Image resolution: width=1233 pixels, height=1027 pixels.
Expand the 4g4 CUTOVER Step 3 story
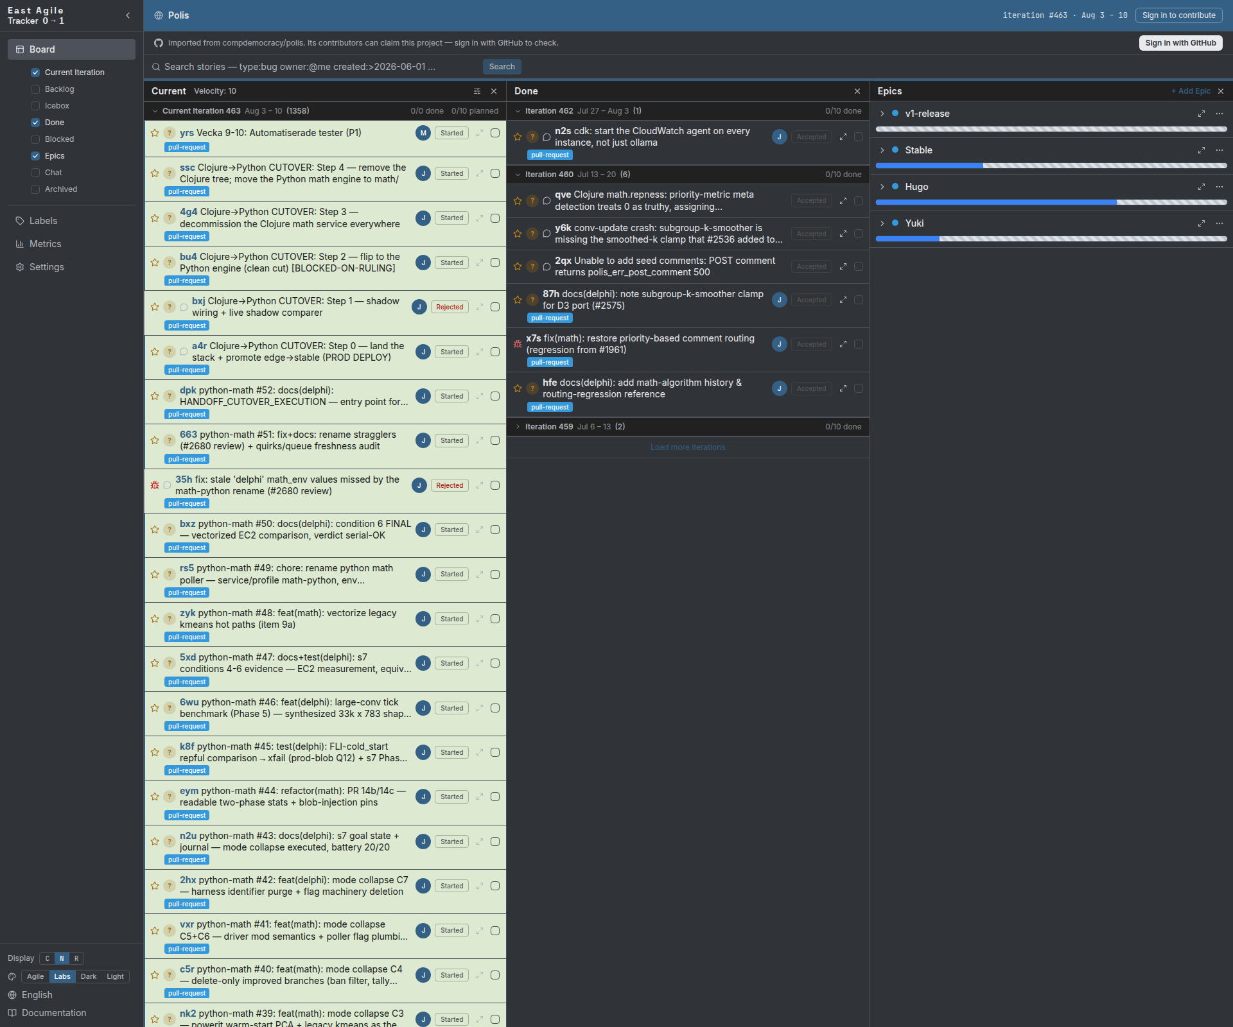point(480,218)
